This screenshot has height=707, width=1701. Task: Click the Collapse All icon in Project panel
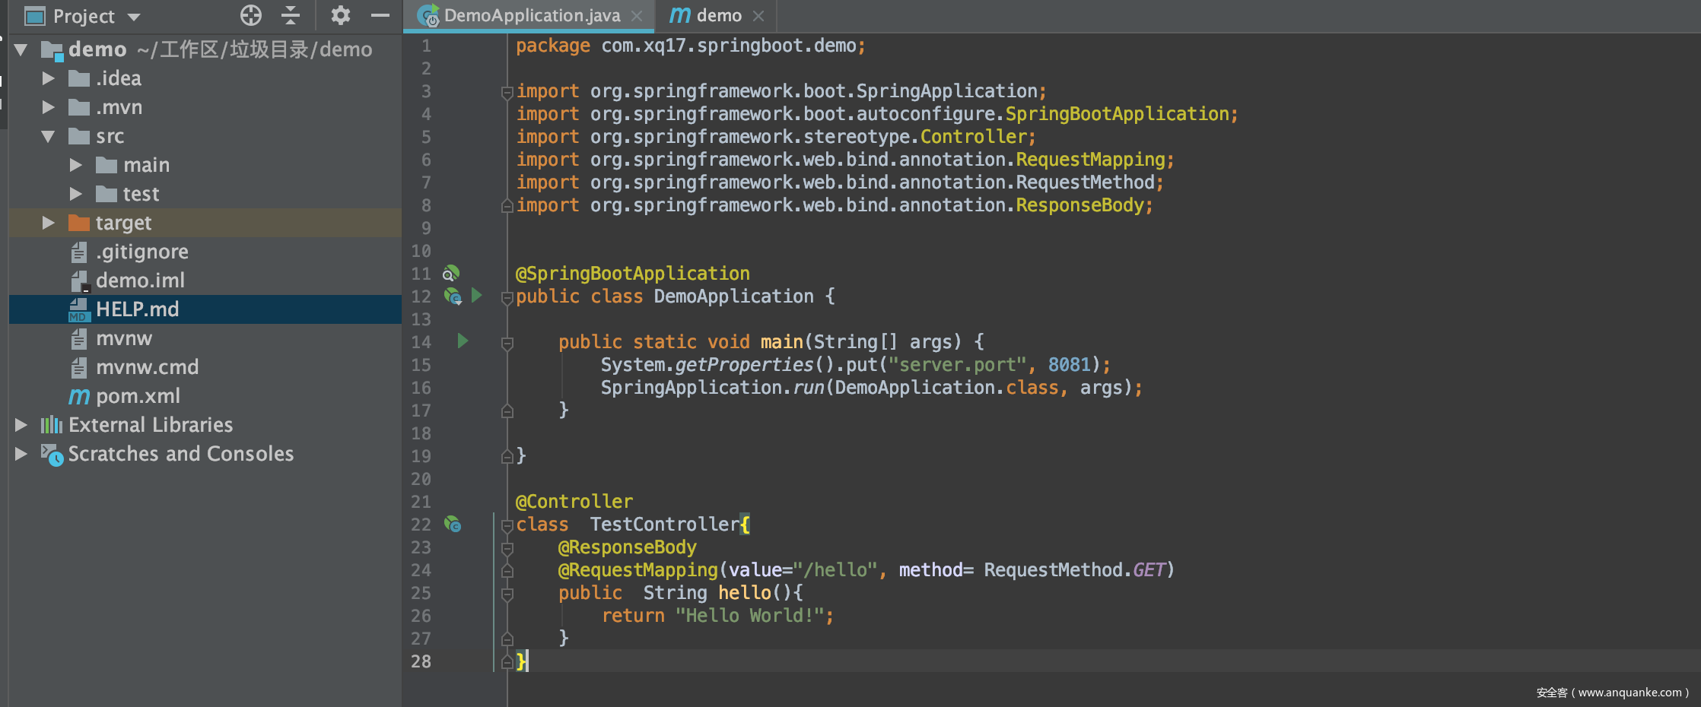291,15
